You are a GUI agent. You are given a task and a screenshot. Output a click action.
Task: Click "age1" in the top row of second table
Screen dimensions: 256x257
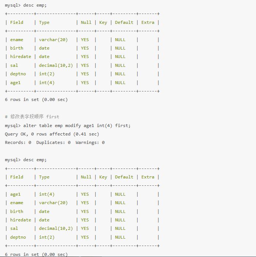(x=15, y=194)
